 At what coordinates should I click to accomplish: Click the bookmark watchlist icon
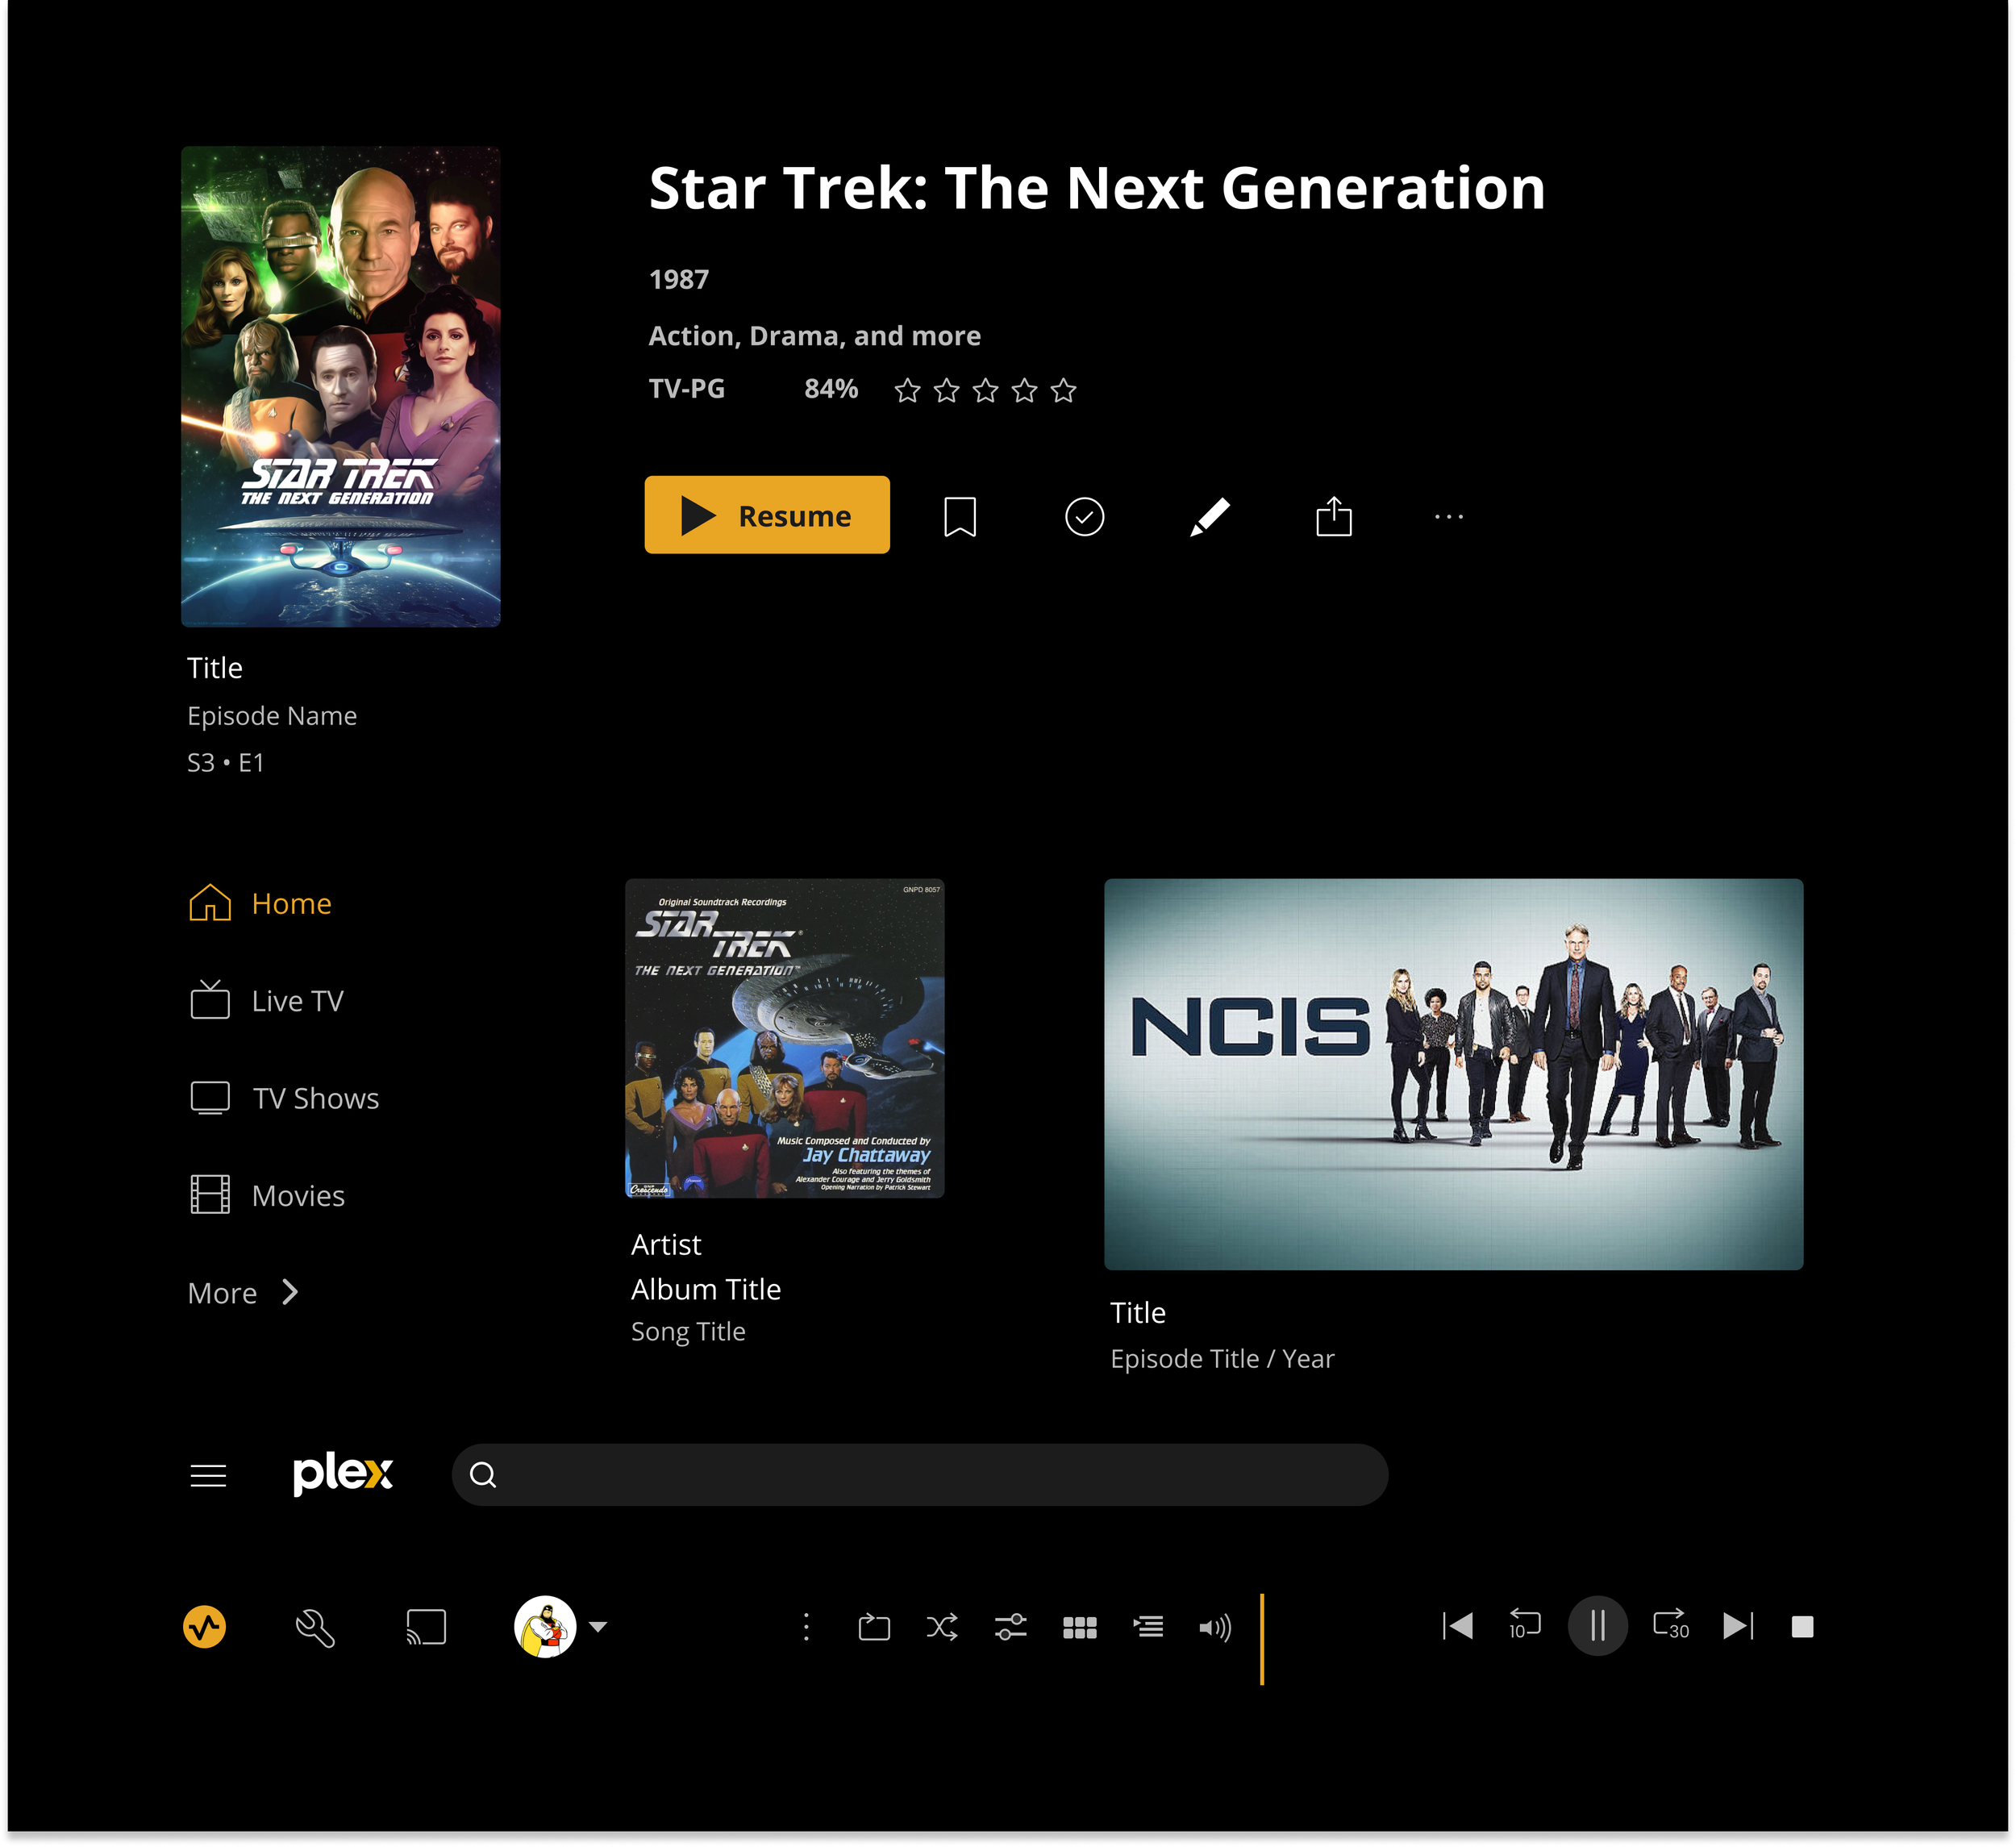959,517
